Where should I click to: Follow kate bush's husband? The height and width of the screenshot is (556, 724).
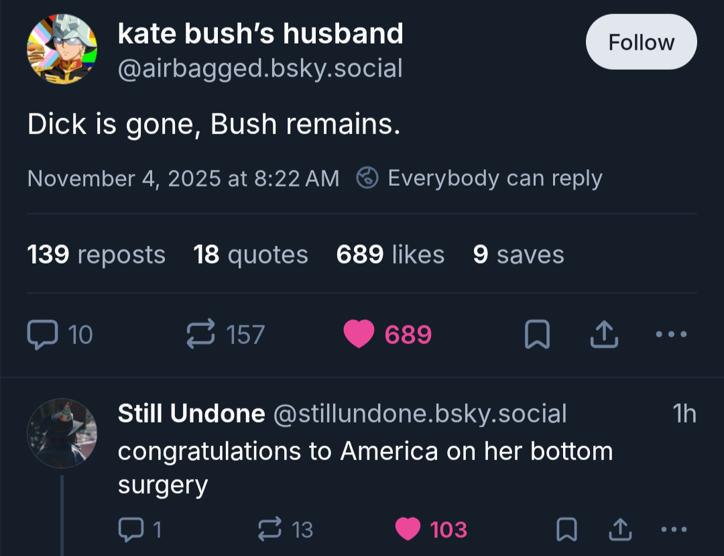(x=641, y=43)
